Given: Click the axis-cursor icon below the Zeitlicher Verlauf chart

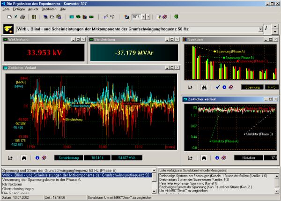Looking at the screenshot, I should pos(11,158).
